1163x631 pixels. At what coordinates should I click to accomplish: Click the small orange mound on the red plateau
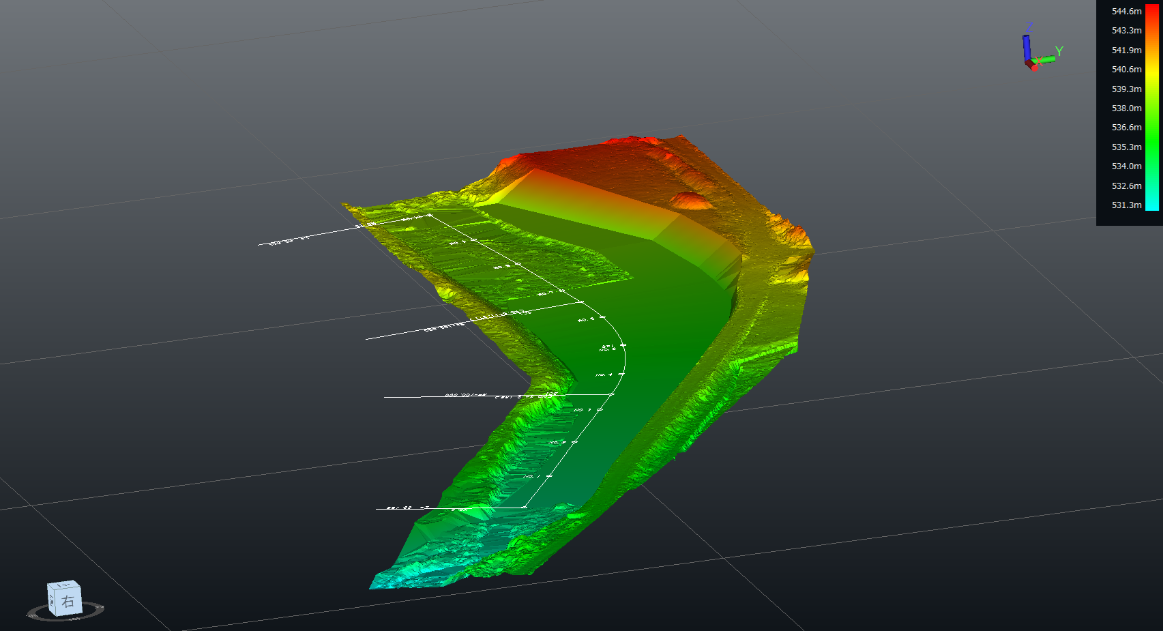pyautogui.click(x=690, y=200)
